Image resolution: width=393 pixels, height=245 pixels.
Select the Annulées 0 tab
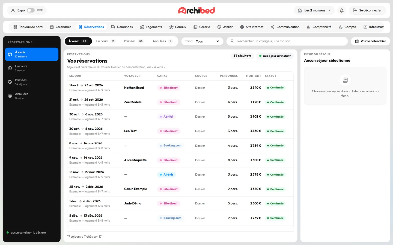point(162,41)
